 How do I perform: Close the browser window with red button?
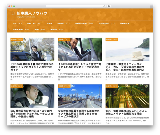point(9,6)
